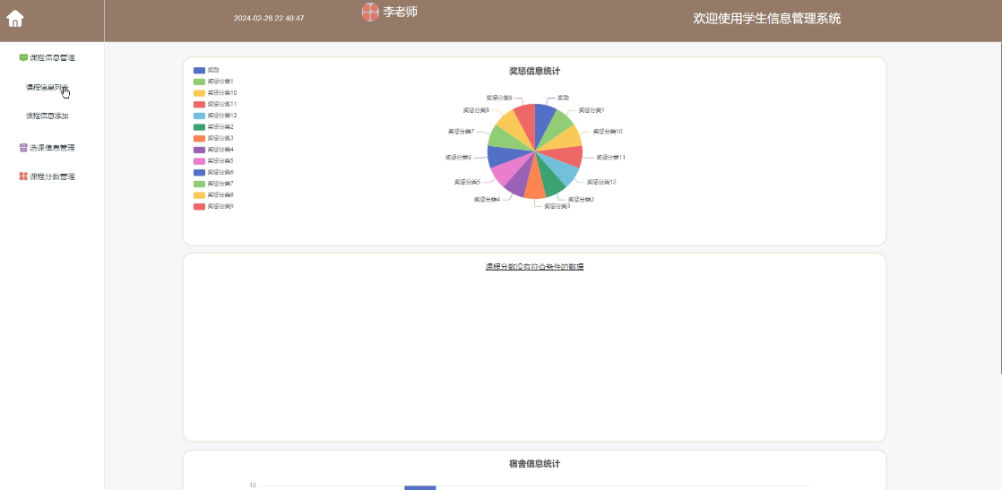Click the user avatar next to 李老师
This screenshot has height=490, width=1002.
point(370,12)
